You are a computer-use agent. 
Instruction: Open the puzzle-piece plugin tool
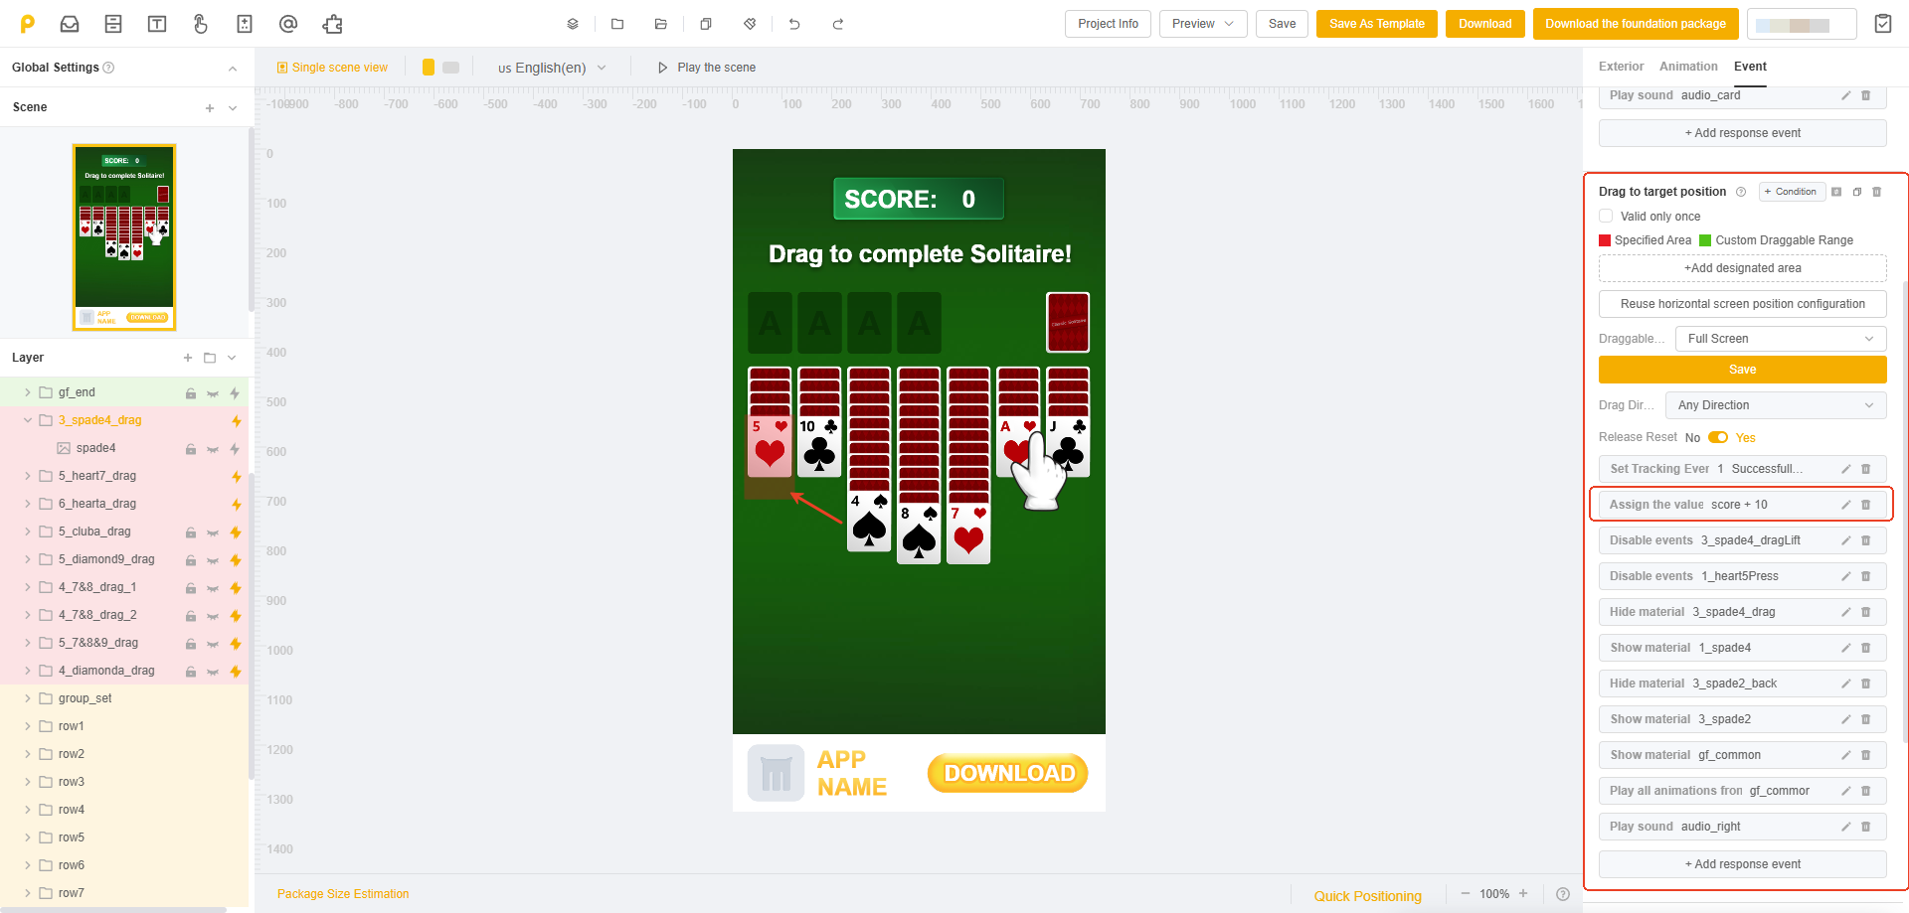pos(332,24)
